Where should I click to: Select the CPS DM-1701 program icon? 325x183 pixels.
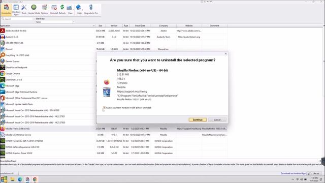click(x=3, y=43)
